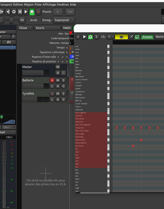Image resolution: width=164 pixels, height=209 pixels.
Task: Open the Édition menu
Action: coord(18,5)
